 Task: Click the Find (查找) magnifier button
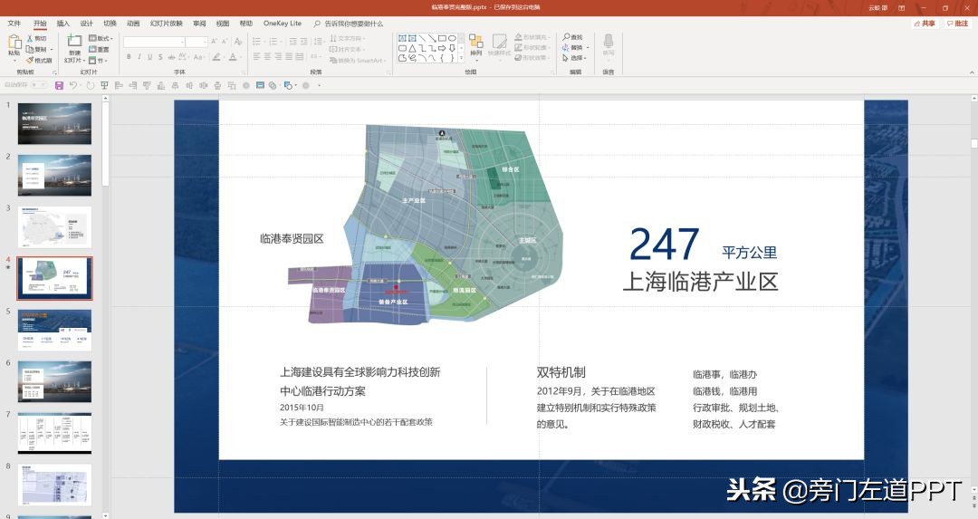click(x=572, y=37)
